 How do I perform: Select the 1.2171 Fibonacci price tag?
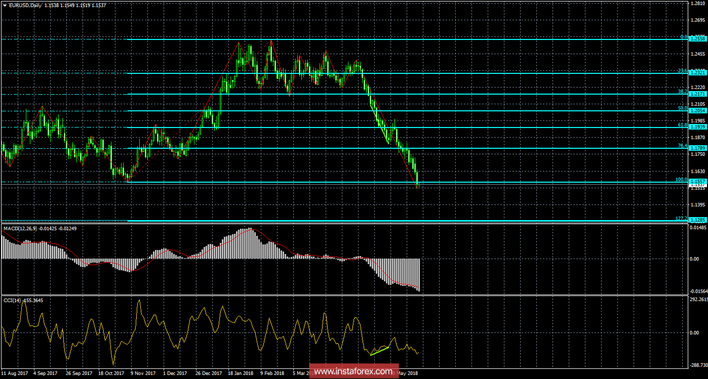click(698, 94)
